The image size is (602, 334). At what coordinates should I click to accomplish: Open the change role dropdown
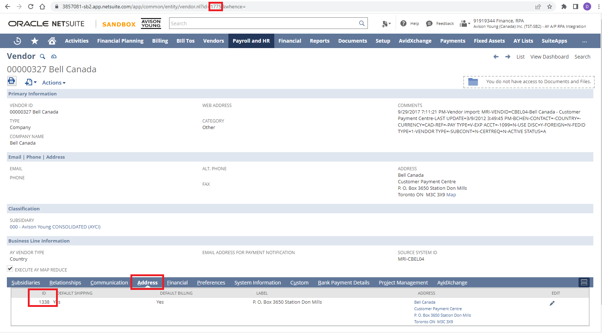tap(465, 23)
